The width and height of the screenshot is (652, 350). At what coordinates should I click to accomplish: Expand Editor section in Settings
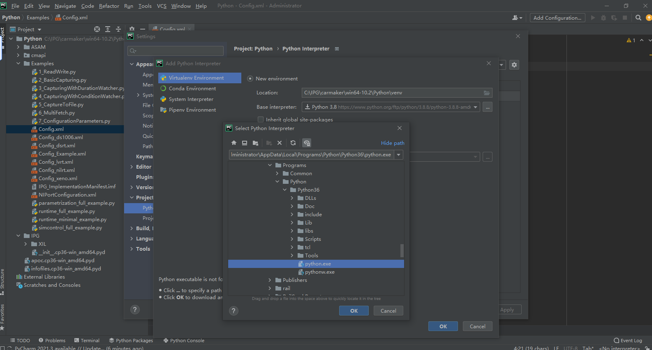132,167
